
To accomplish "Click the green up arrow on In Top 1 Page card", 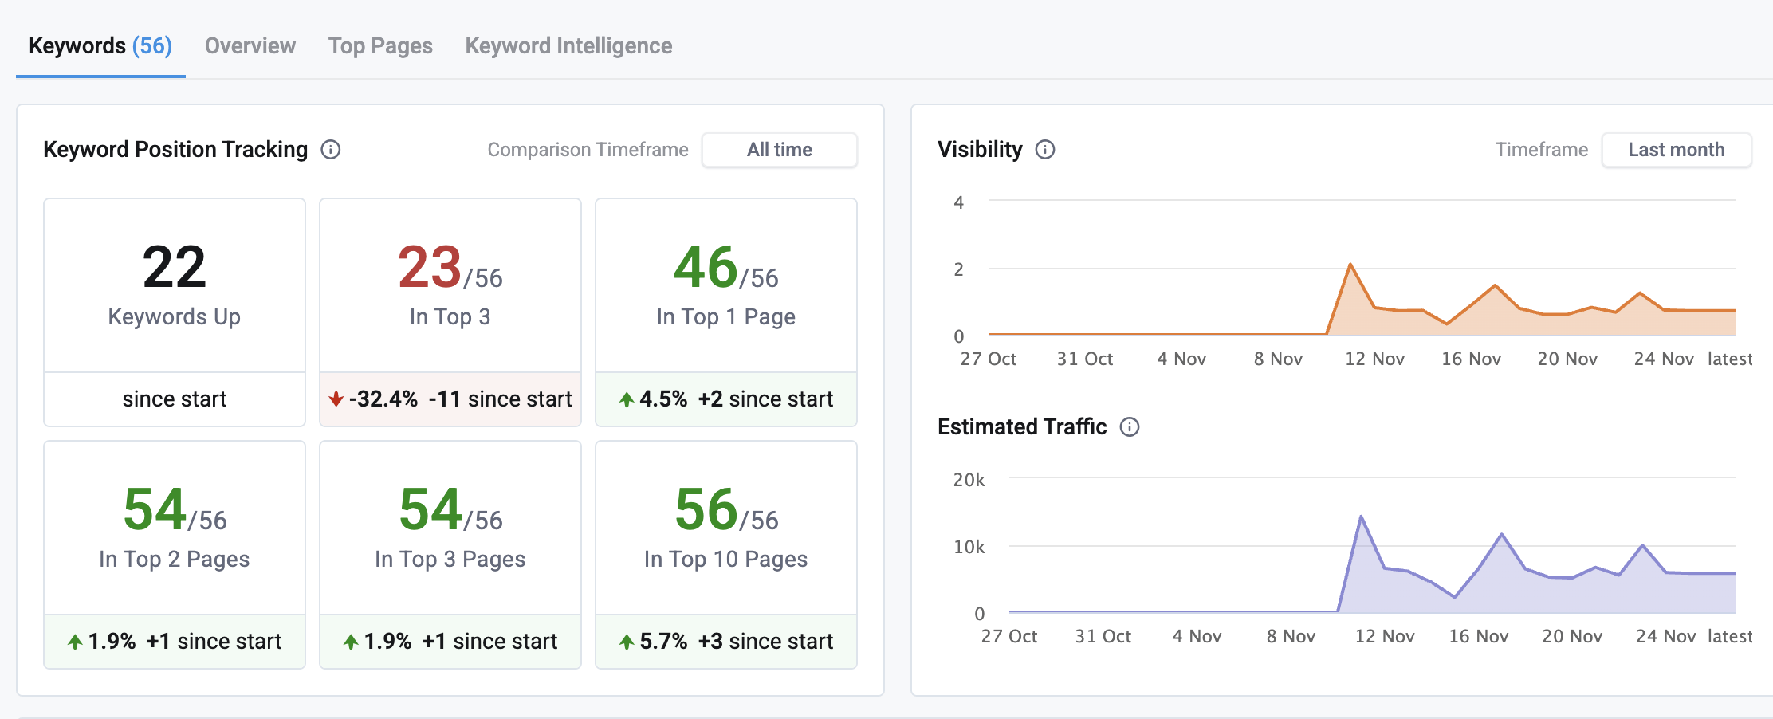I will [627, 399].
